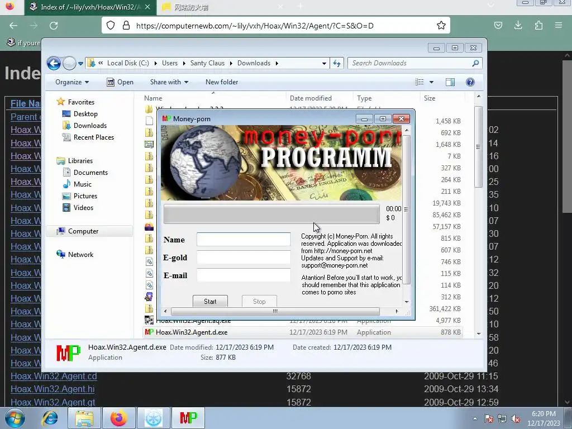Viewport: 572px width, 429px height.
Task: Click the Windows Start orb
Action: [x=15, y=418]
